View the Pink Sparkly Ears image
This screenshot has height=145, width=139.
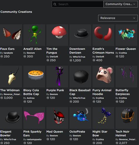34,118
